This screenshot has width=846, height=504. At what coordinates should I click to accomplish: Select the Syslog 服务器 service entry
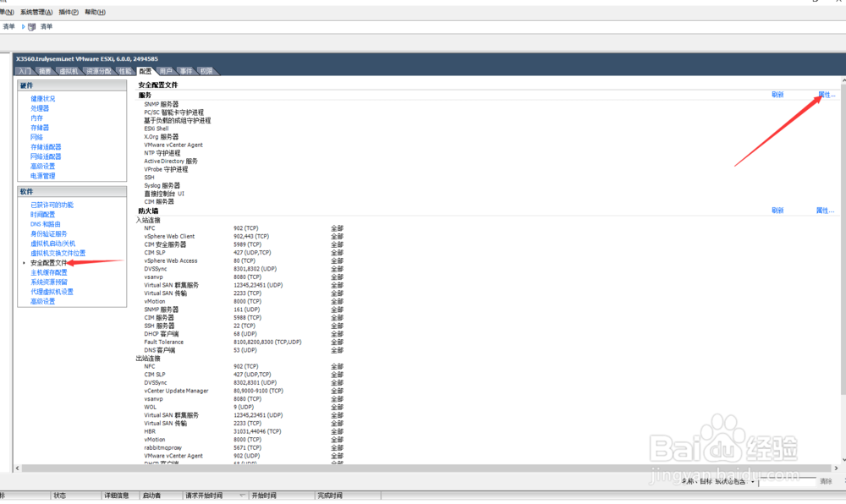(x=162, y=185)
